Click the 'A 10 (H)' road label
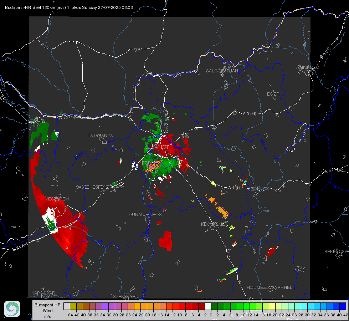Screen dimensions: 349x321 pos(67,117)
